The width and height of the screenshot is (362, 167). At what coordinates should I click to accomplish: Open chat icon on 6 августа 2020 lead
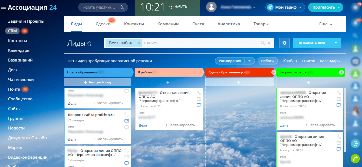[x=339, y=149]
